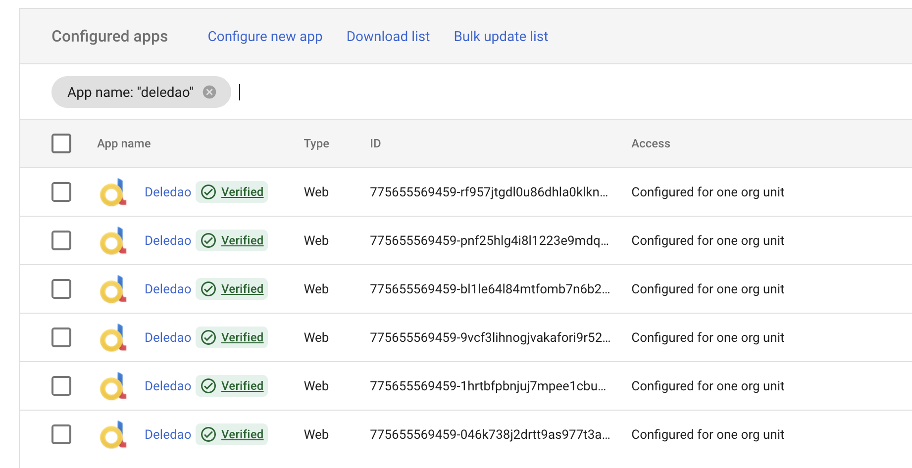Image resolution: width=912 pixels, height=468 pixels.
Task: Click the Bulk update list link
Action: pyautogui.click(x=501, y=37)
